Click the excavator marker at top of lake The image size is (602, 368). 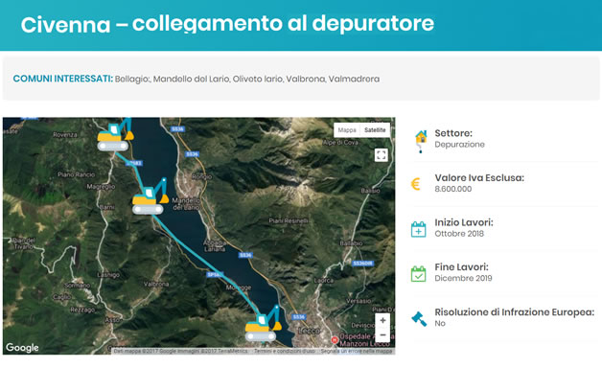point(115,134)
